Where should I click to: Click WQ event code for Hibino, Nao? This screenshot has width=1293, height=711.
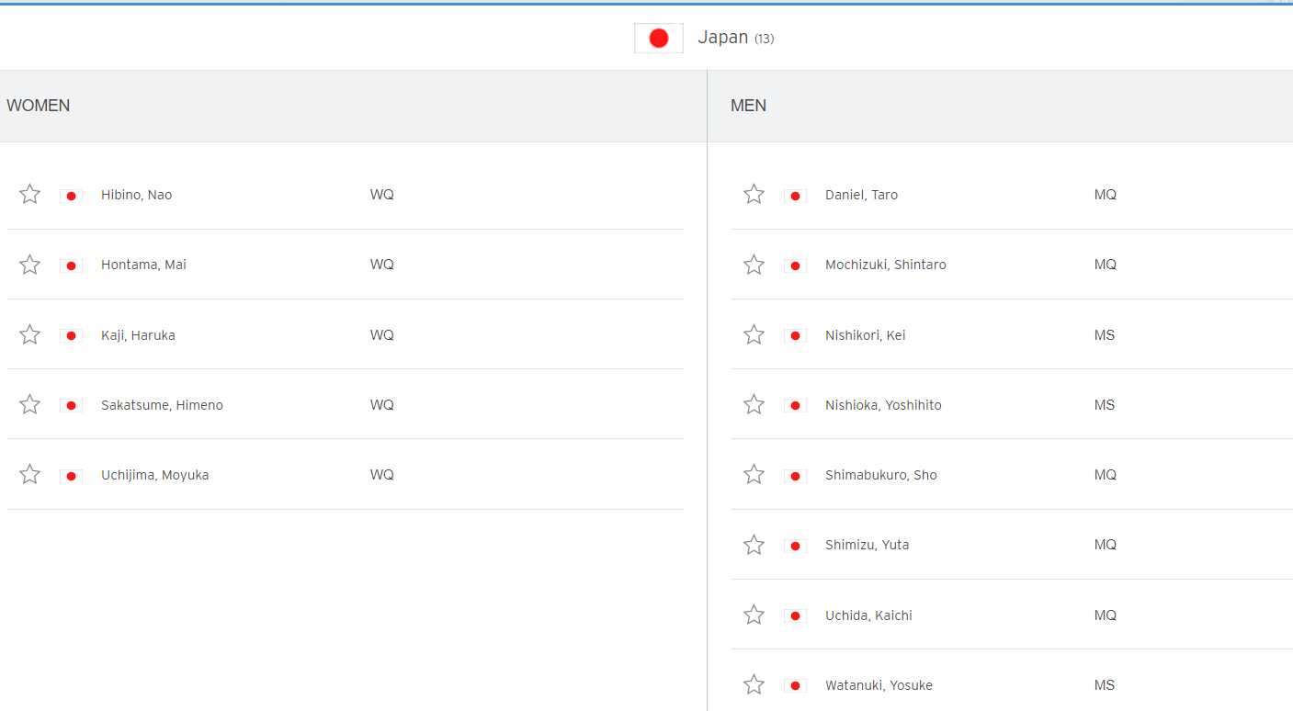coord(382,195)
